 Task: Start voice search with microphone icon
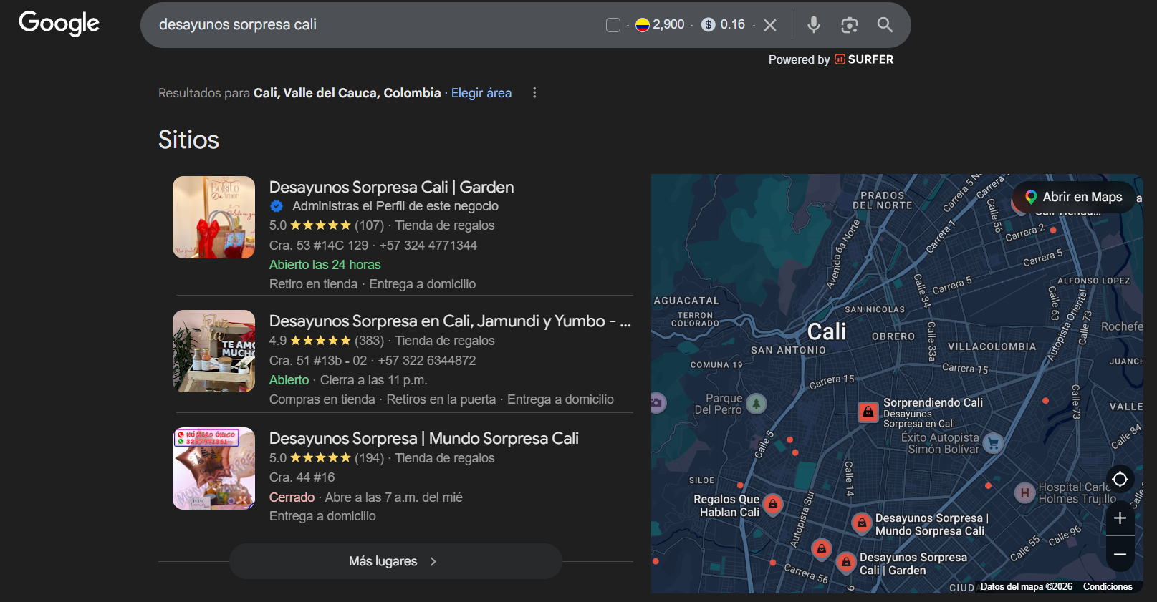[x=813, y=25]
